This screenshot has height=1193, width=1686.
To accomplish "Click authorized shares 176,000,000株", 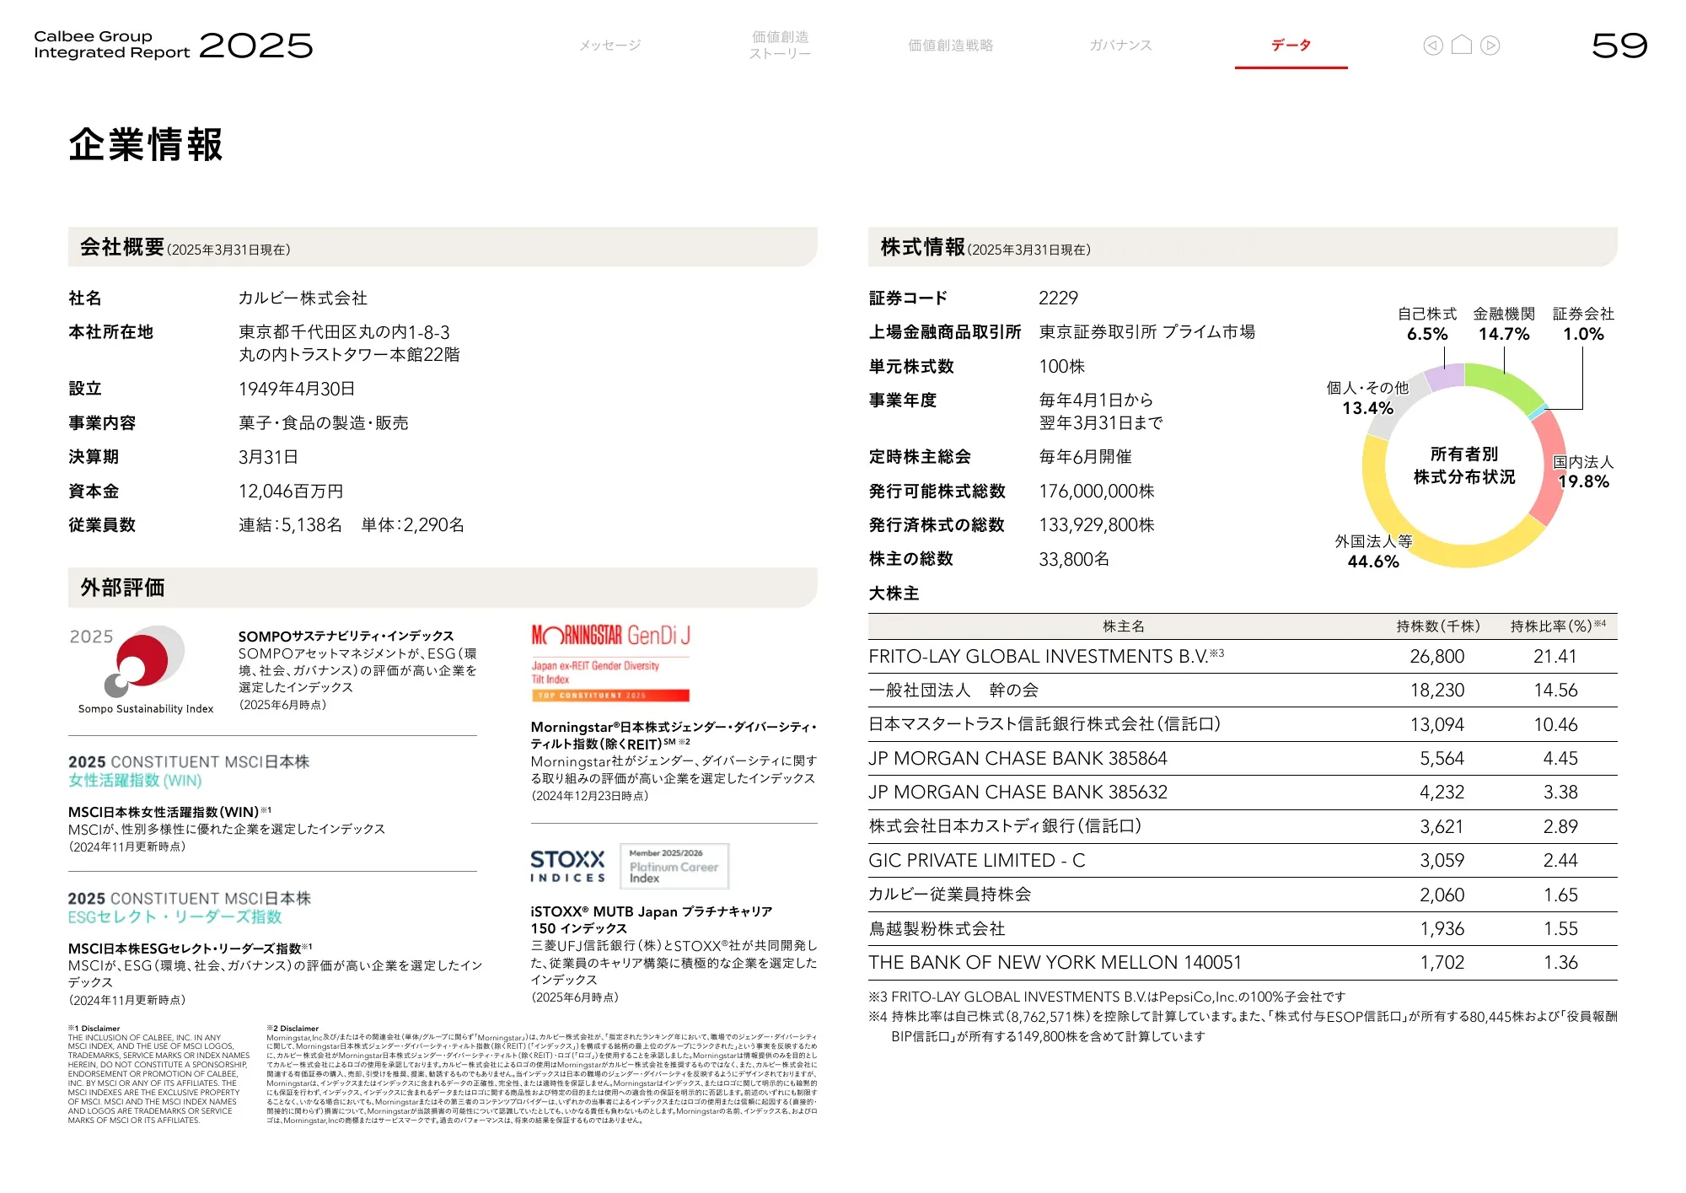I will coord(1097,492).
